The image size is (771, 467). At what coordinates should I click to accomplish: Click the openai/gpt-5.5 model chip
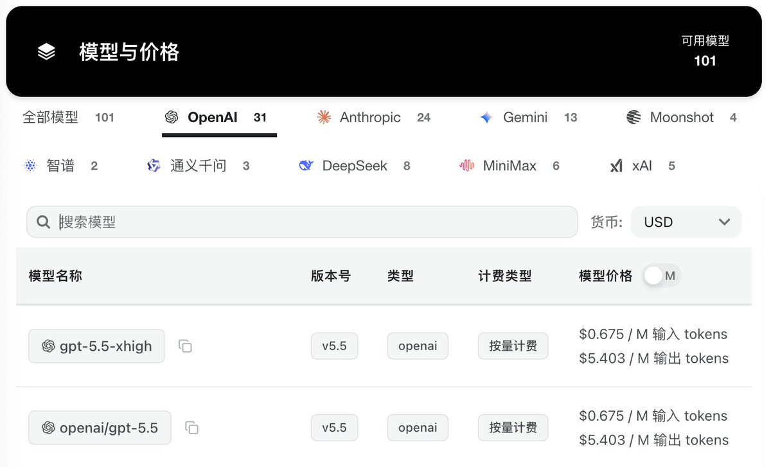point(100,428)
